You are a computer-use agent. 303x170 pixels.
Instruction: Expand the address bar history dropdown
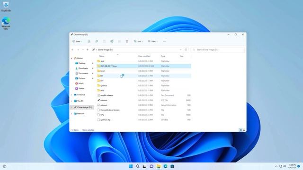click(x=180, y=50)
